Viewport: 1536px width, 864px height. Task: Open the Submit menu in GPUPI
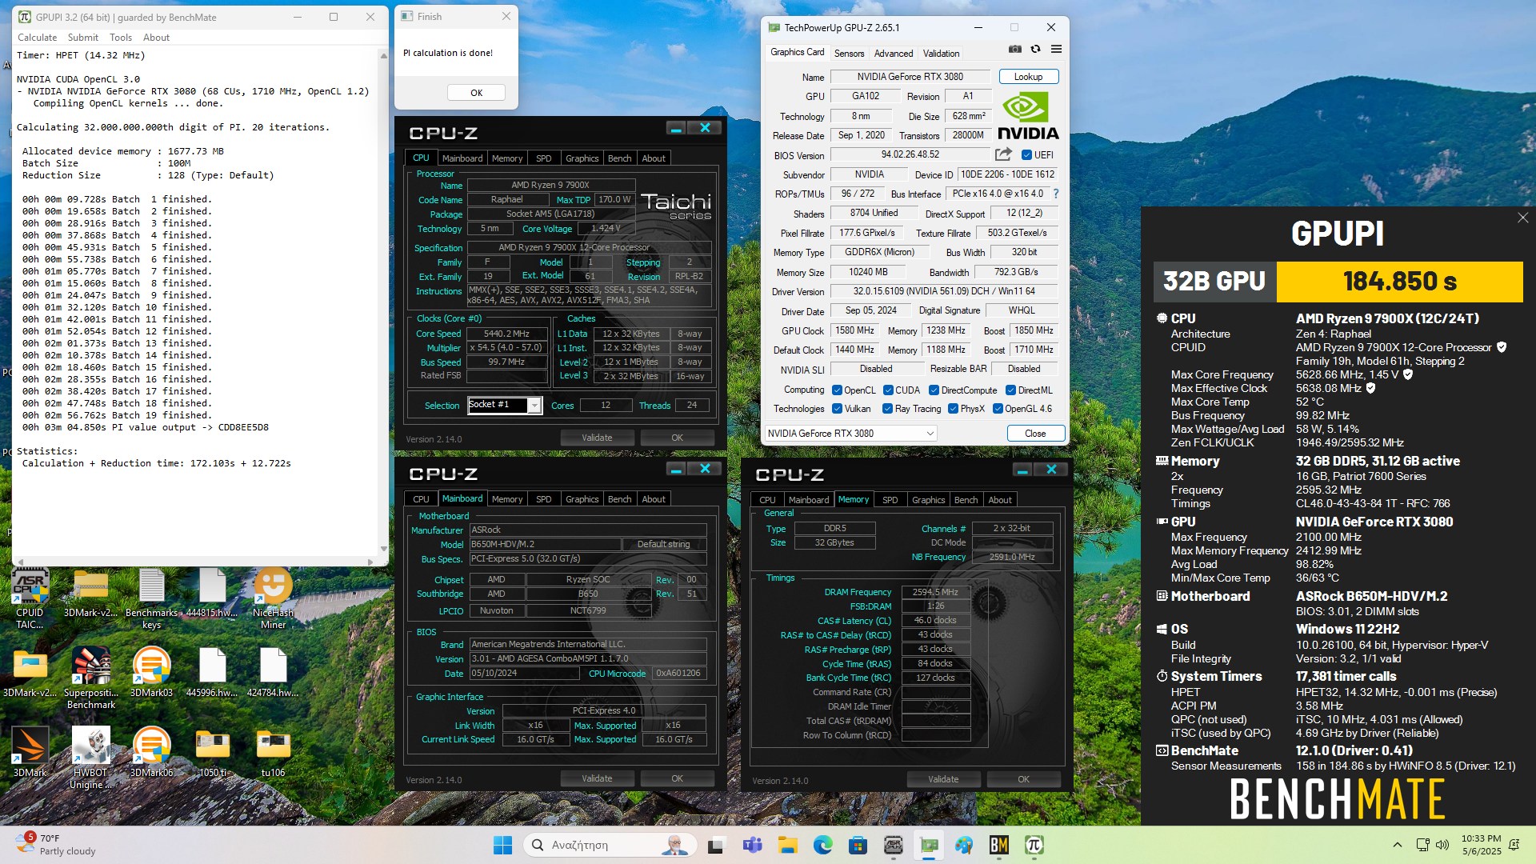tap(83, 38)
